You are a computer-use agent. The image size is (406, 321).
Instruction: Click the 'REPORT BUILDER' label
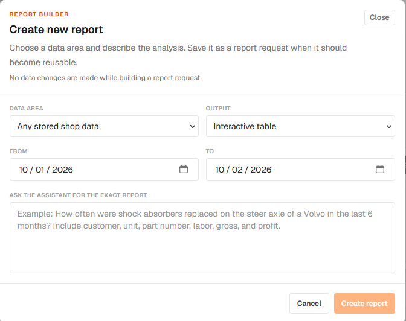[39, 14]
